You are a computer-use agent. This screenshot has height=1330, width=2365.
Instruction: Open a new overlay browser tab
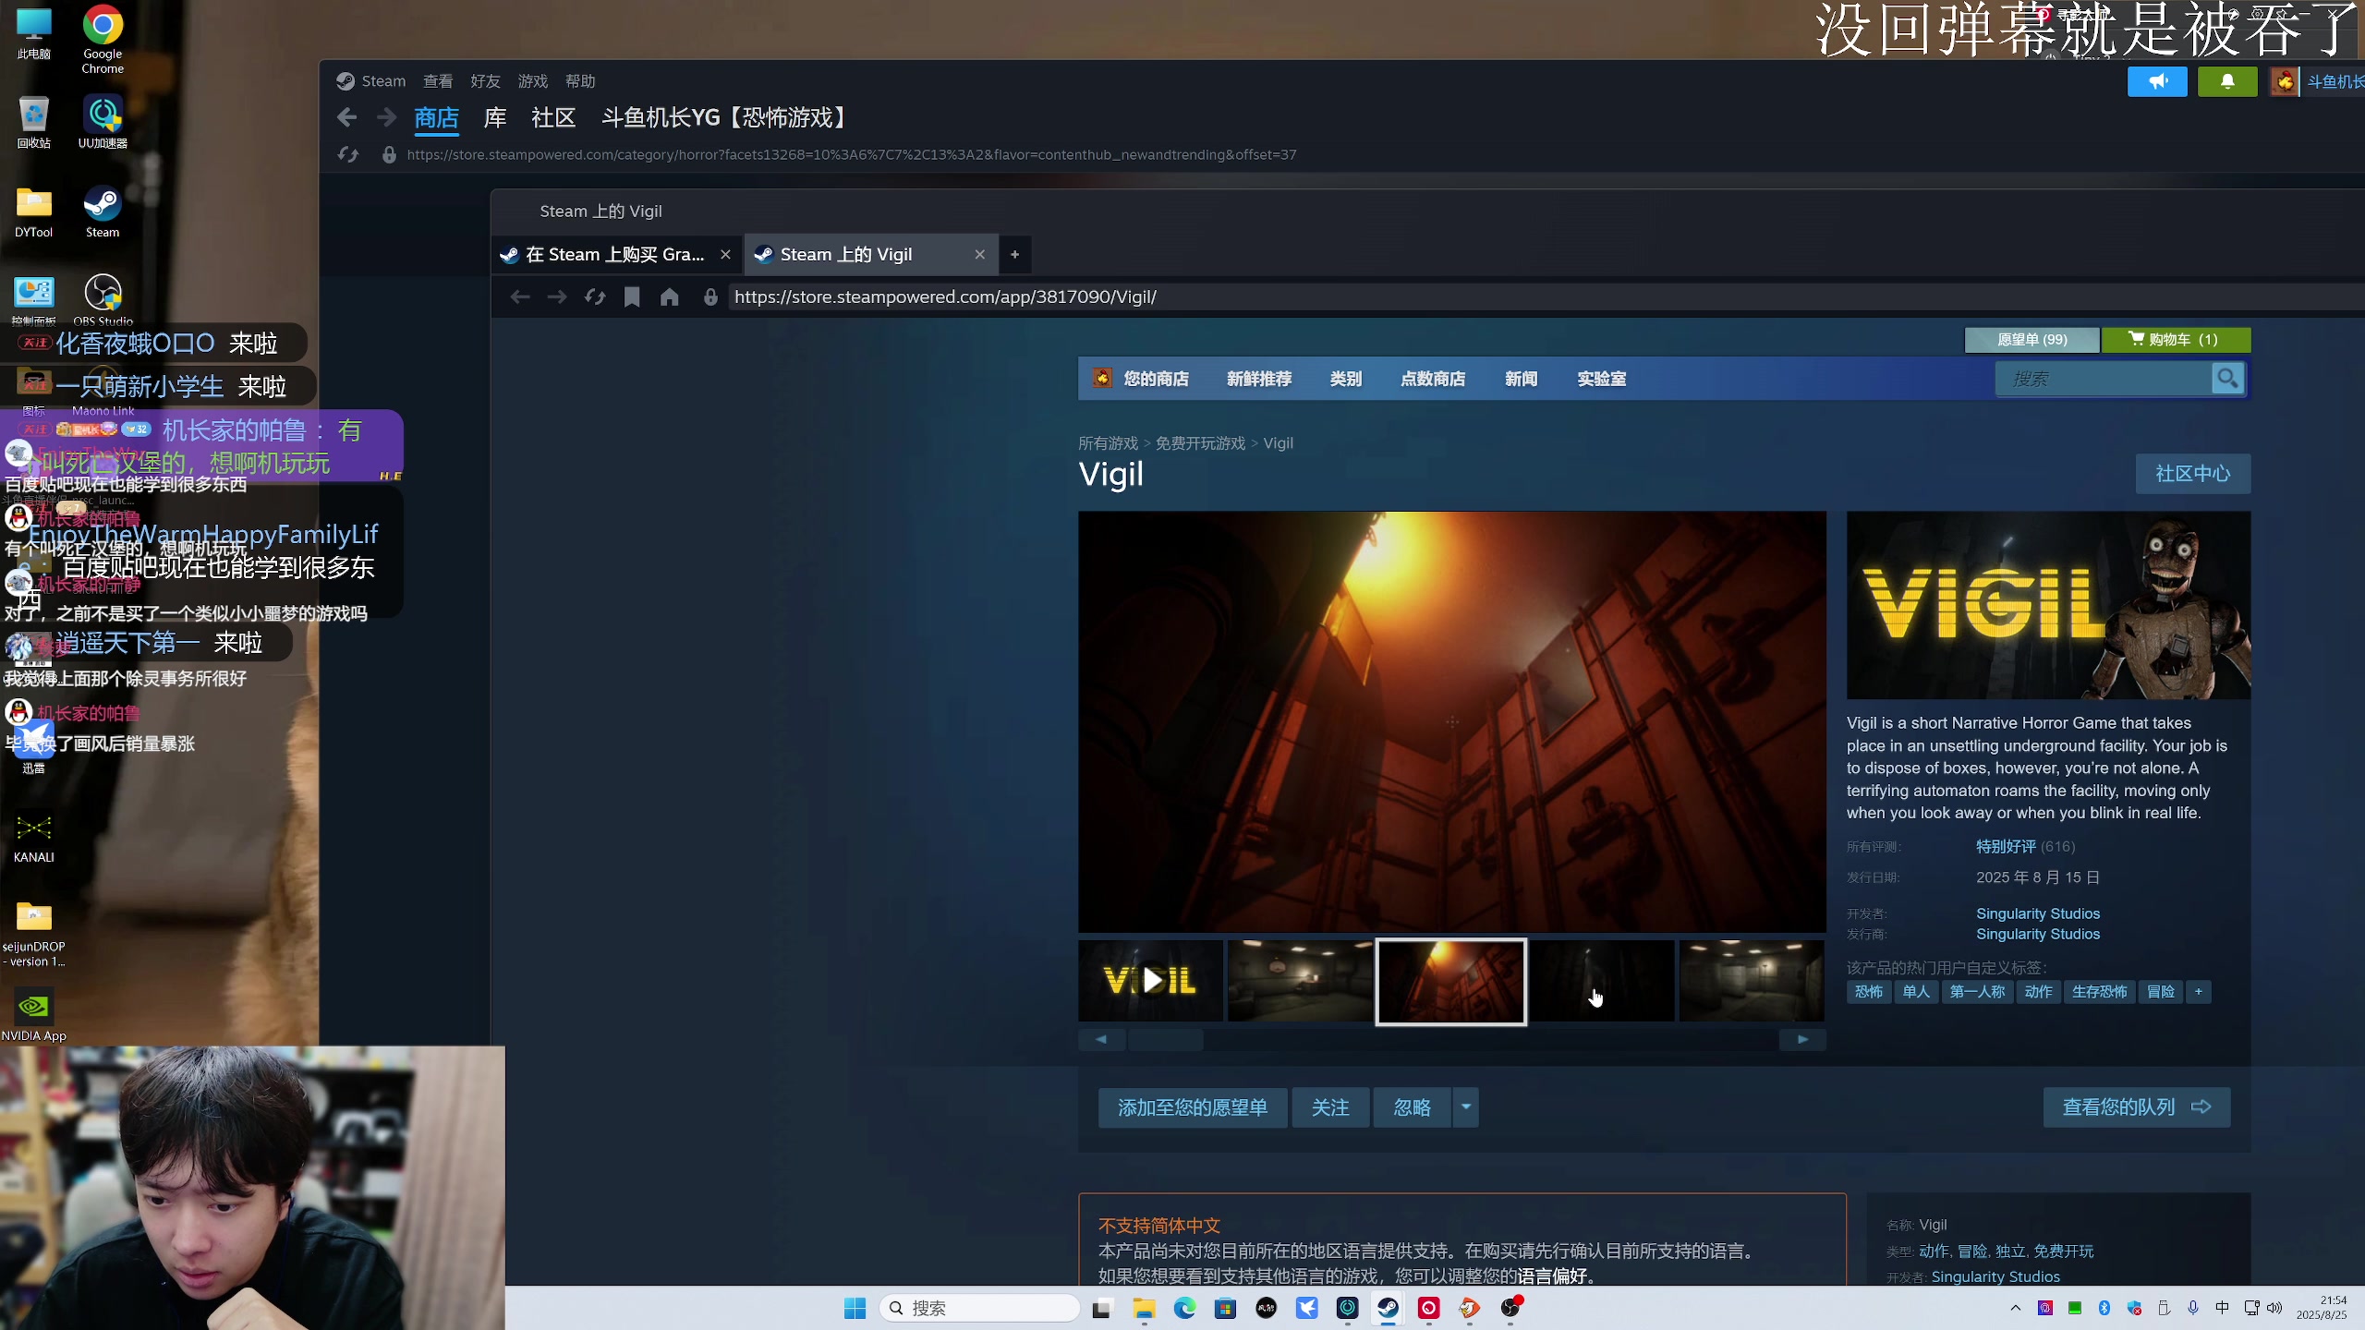pyautogui.click(x=1014, y=255)
